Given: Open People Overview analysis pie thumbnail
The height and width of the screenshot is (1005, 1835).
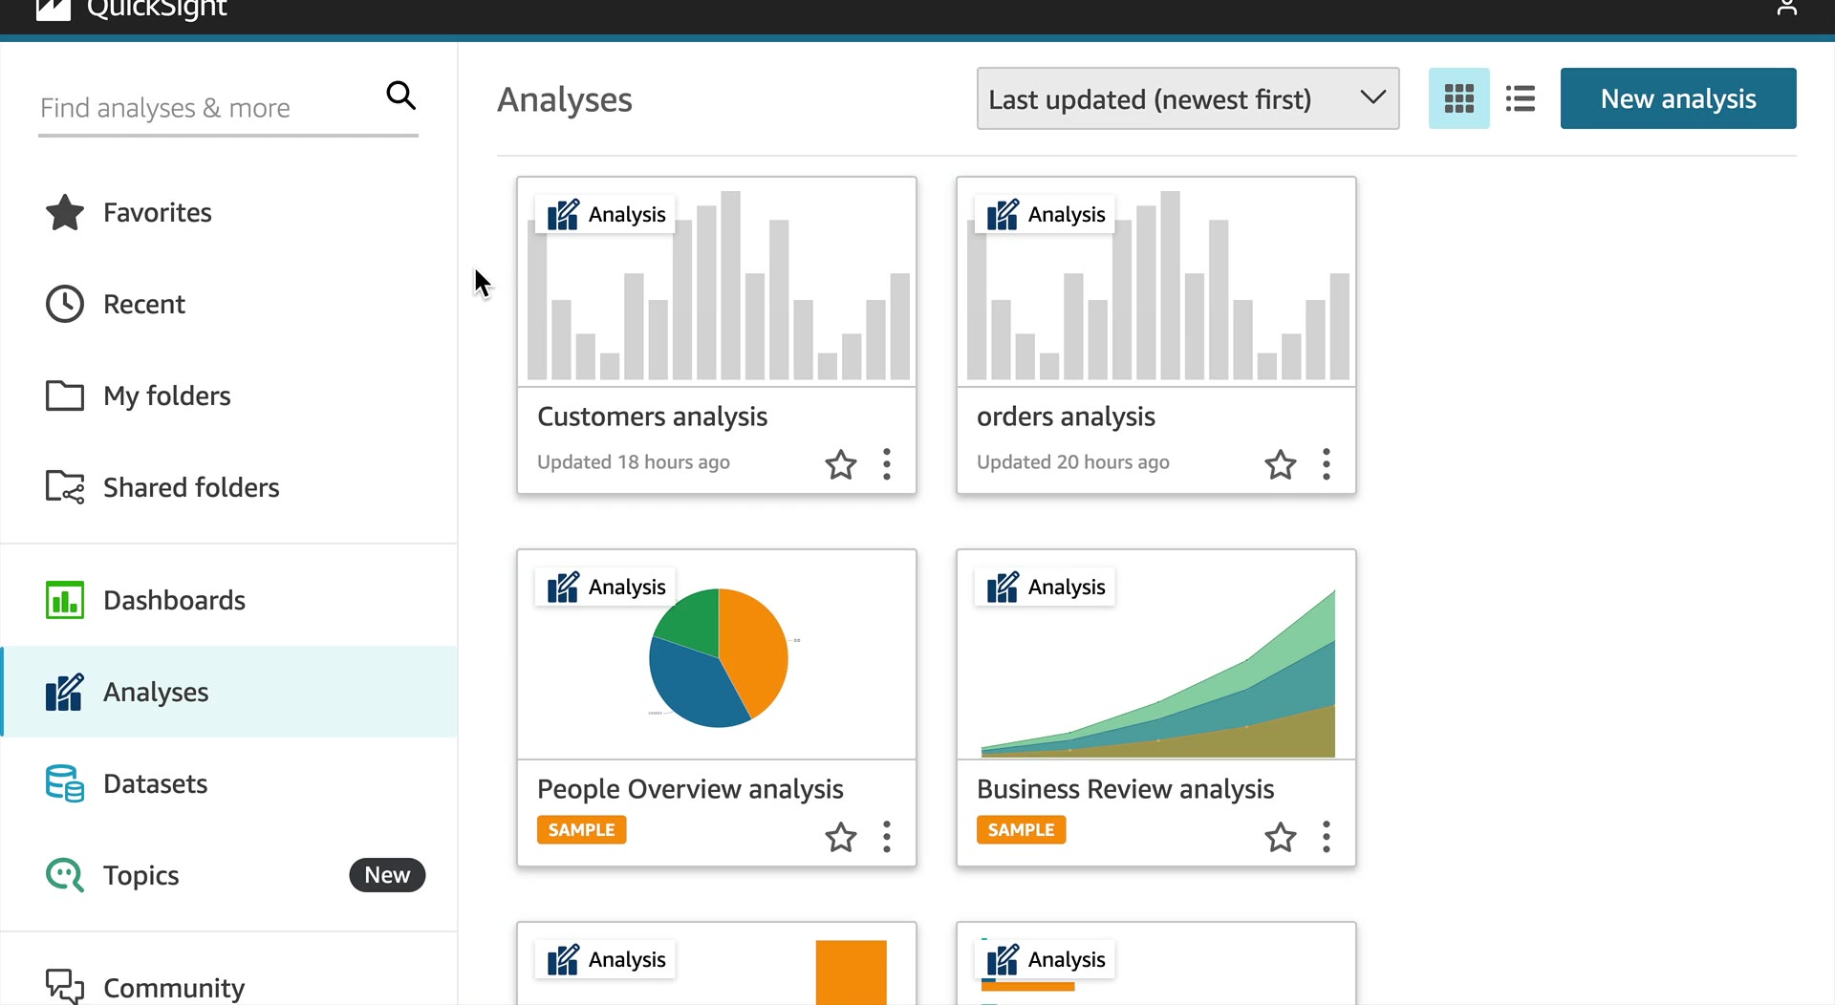Looking at the screenshot, I should [x=718, y=657].
